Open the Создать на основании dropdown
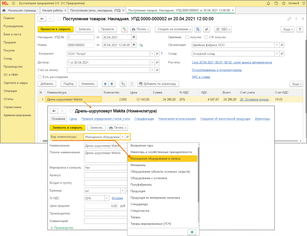This screenshot has width=307, height=236. 174,29
